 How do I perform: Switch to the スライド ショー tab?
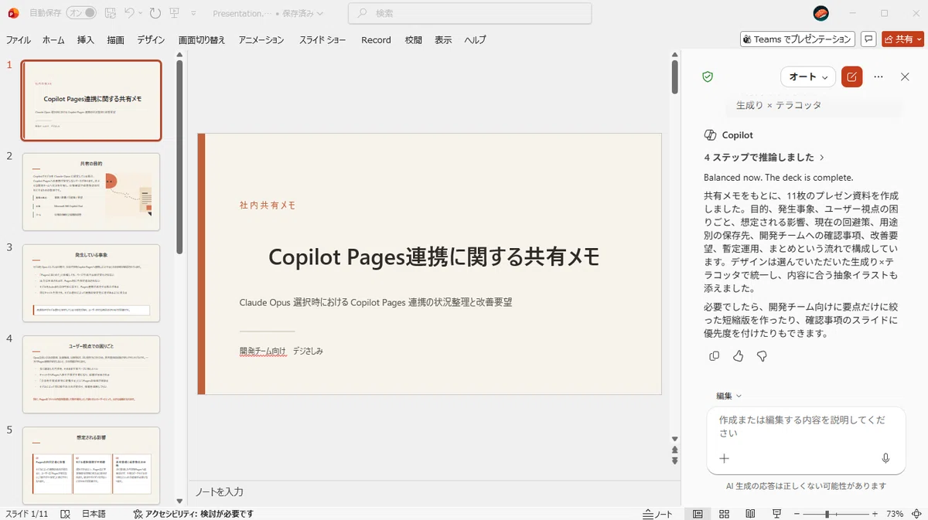[322, 39]
